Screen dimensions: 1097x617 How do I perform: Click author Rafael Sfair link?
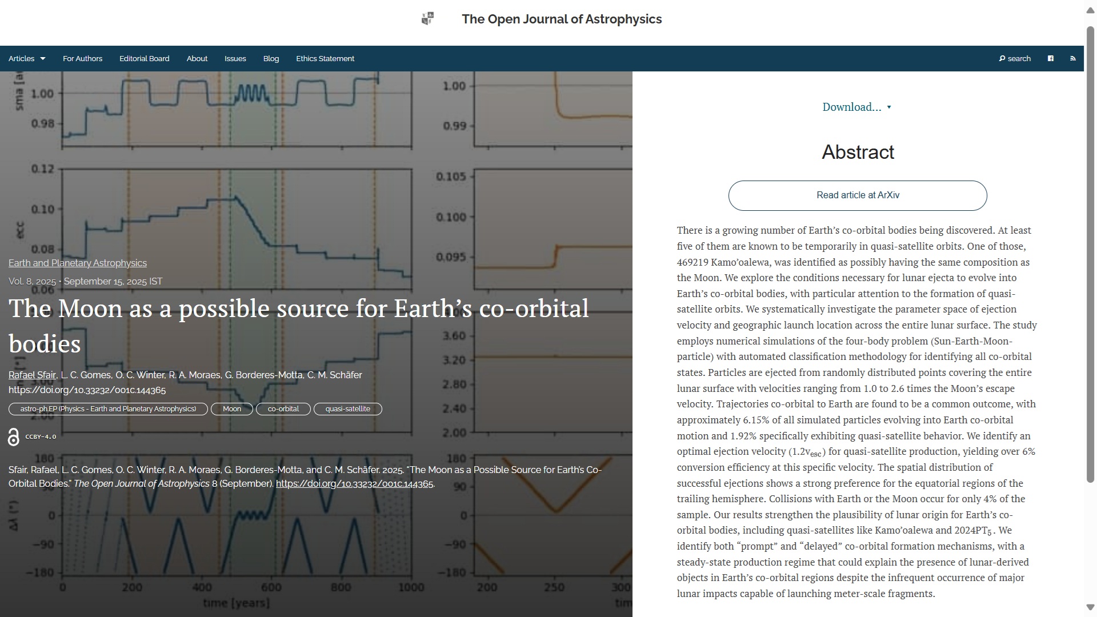pos(32,375)
